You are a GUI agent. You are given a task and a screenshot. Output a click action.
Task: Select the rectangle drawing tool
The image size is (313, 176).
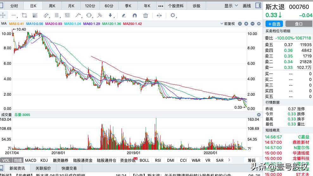tap(24, 15)
